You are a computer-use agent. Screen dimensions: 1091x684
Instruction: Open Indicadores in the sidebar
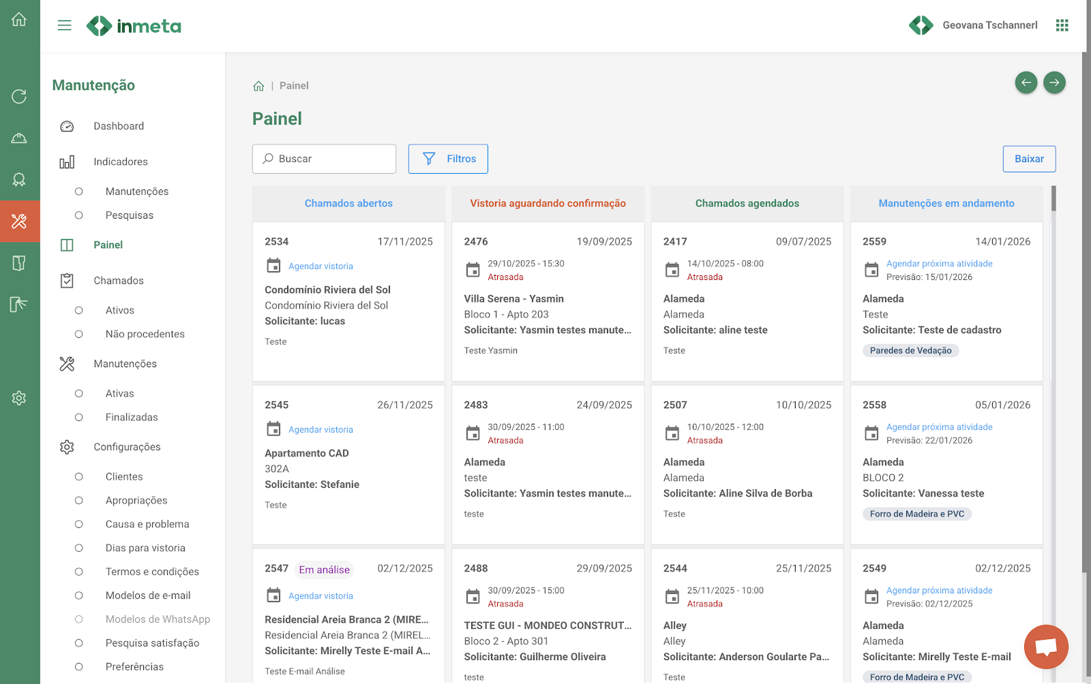click(121, 161)
